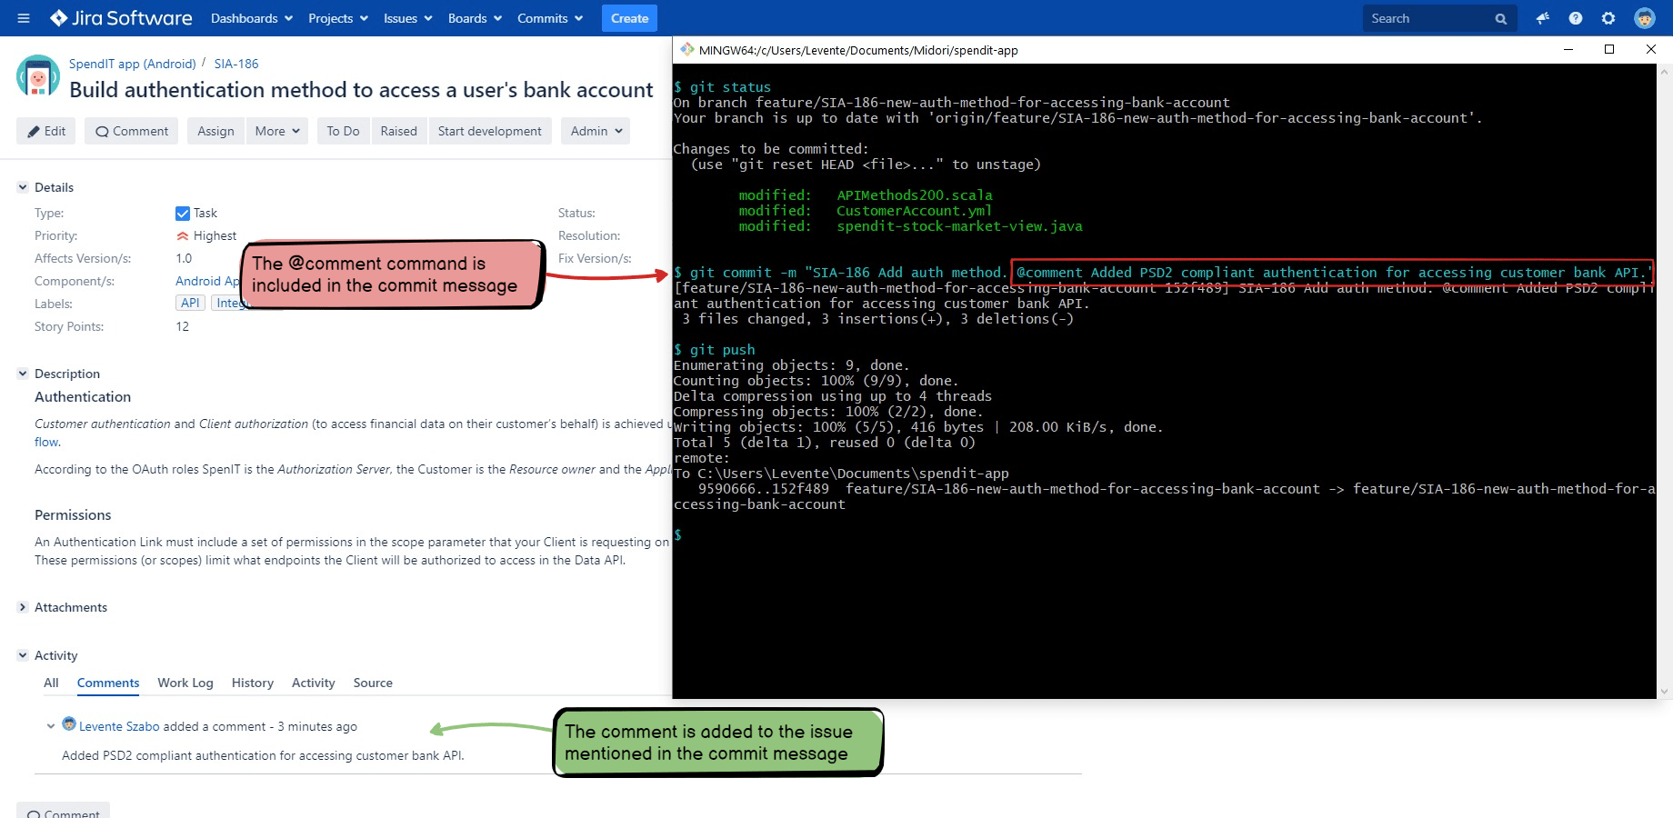Screen dimensions: 1673x818
Task: Open the feedback megaphone icon
Action: [1543, 18]
